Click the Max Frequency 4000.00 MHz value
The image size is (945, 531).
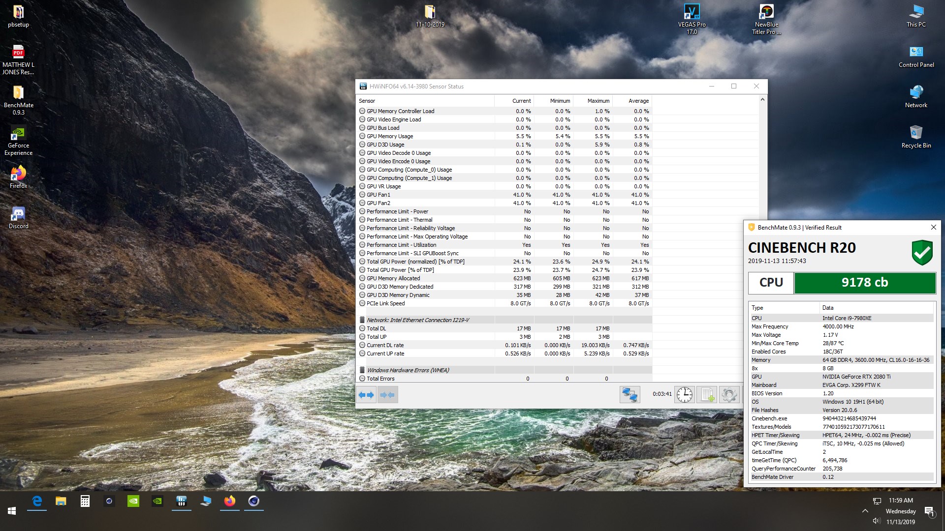[x=838, y=326]
